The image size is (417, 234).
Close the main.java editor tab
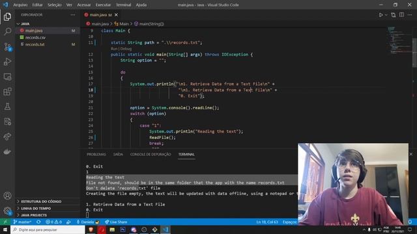116,15
